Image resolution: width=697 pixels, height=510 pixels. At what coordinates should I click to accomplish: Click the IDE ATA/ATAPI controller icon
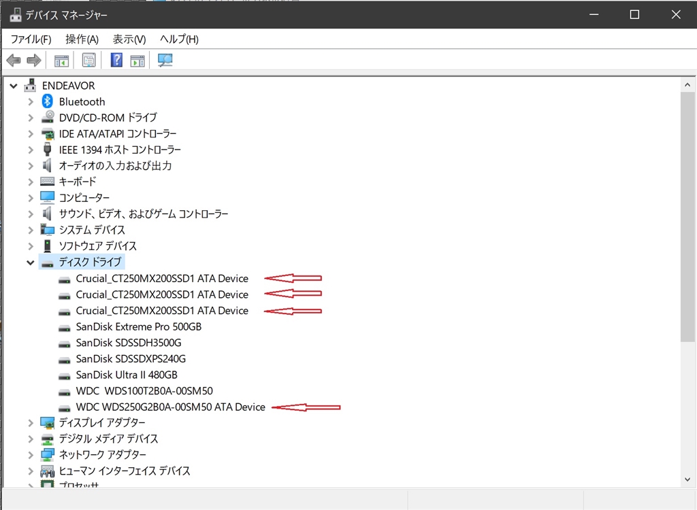48,133
